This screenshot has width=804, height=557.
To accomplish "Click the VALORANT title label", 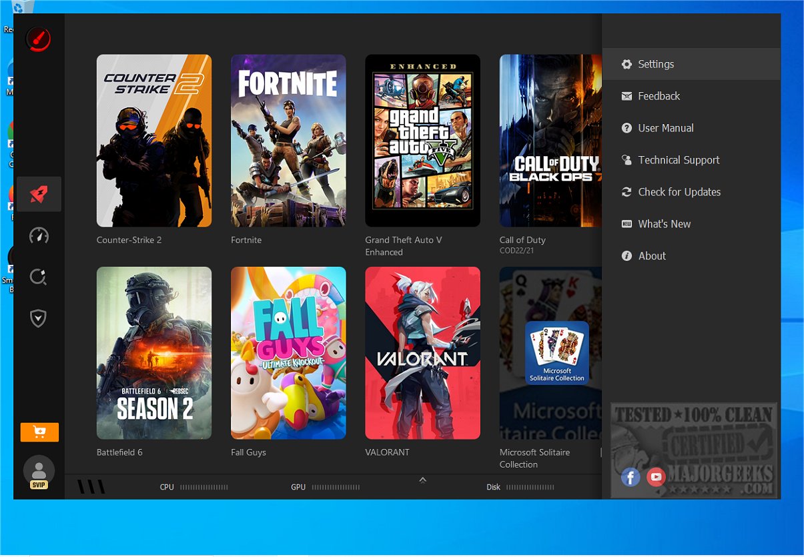I will tap(387, 452).
